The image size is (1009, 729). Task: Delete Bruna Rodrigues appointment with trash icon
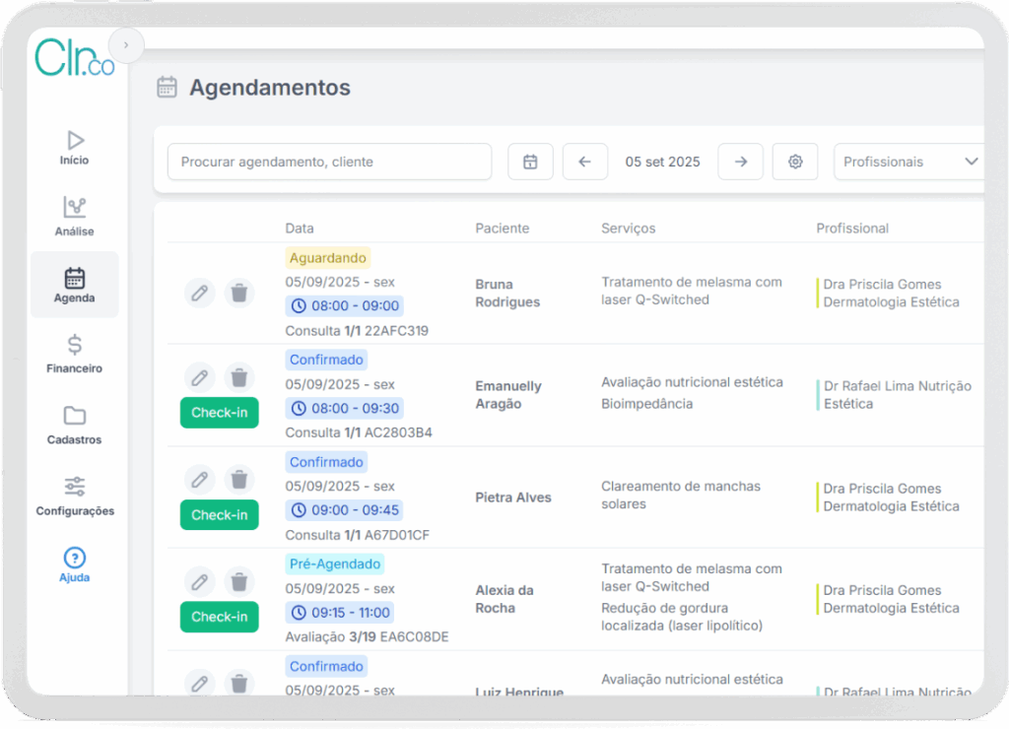tap(238, 293)
